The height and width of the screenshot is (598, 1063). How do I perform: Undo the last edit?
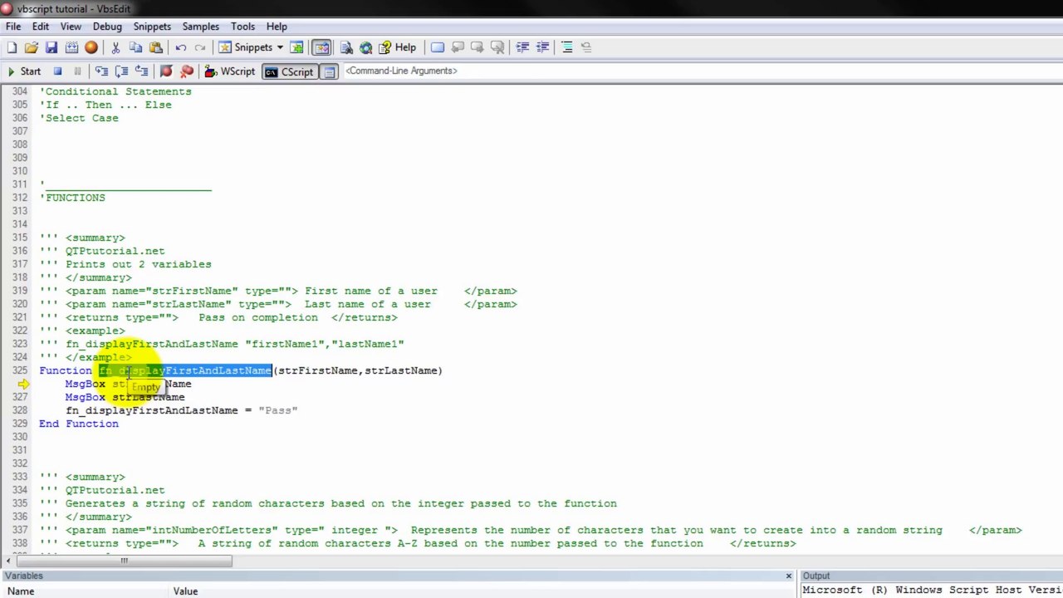click(x=180, y=47)
